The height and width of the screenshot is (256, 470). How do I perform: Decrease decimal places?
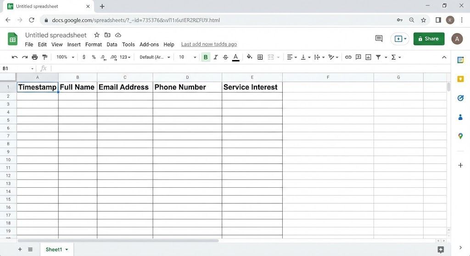pos(103,57)
